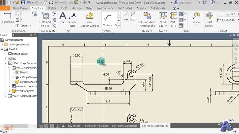Image resolution: width=239 pixels, height=134 pixels.
Task: Open the Hole and Thread note tool
Action: (x=45, y=20)
